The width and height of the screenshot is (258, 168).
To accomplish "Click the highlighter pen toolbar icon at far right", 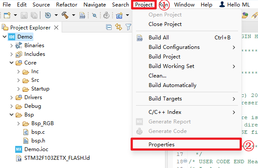I will coord(255,15).
